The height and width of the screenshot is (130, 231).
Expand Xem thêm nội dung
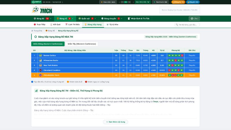115,122
